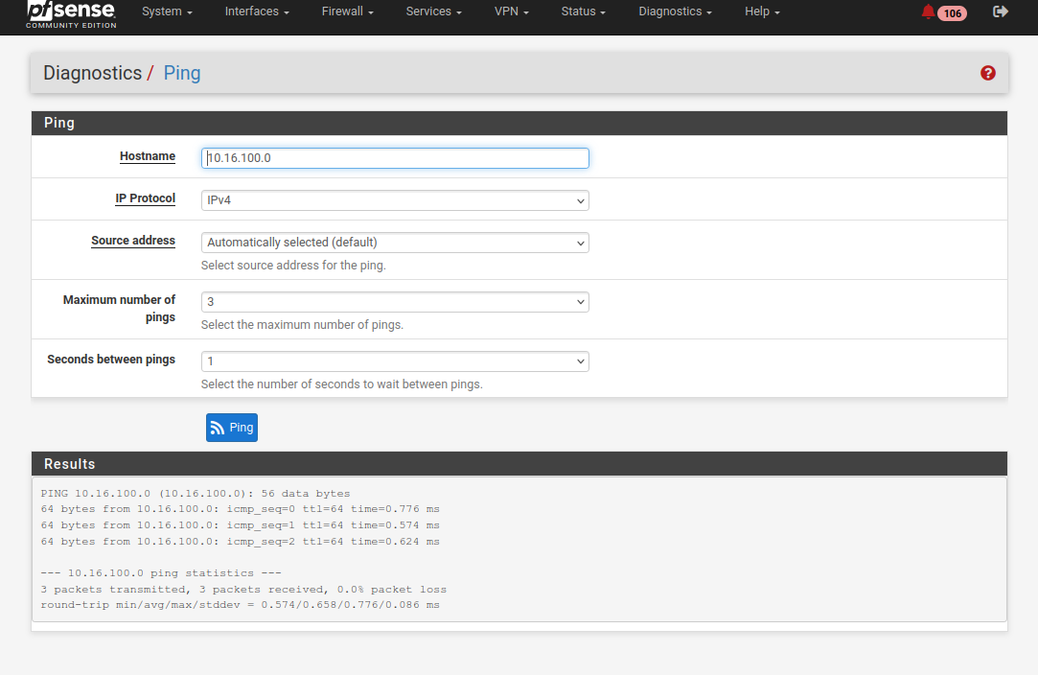This screenshot has height=675, width=1038.
Task: Click the logout arrow icon
Action: [1001, 12]
